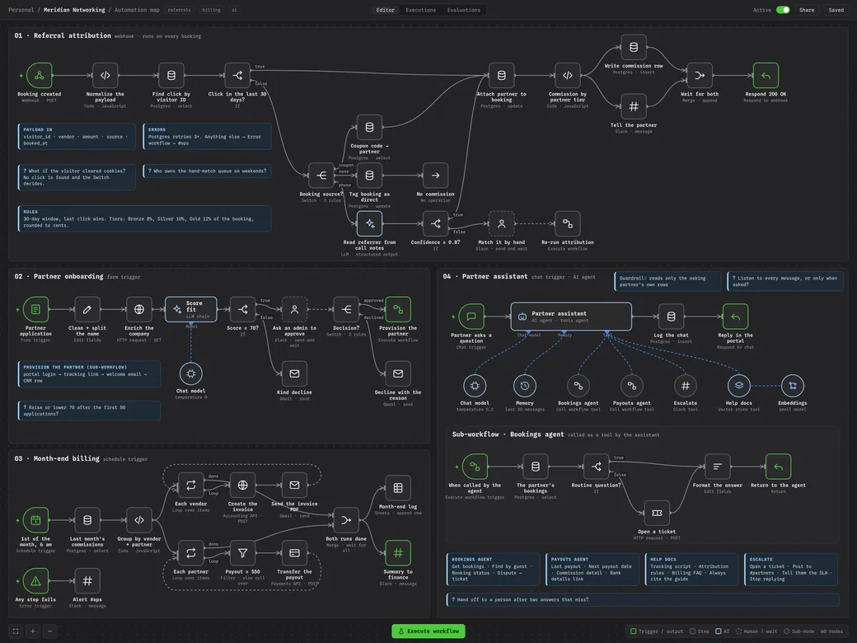Open the Score fit LLM chain node

tap(190, 309)
